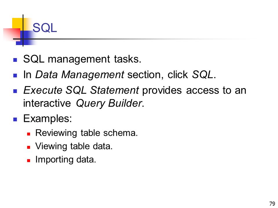278x208 pixels.
Task: Click the blue bullet beside 'Examples:'
Action: (15, 120)
